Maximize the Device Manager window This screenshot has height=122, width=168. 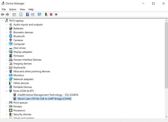coord(153,3)
